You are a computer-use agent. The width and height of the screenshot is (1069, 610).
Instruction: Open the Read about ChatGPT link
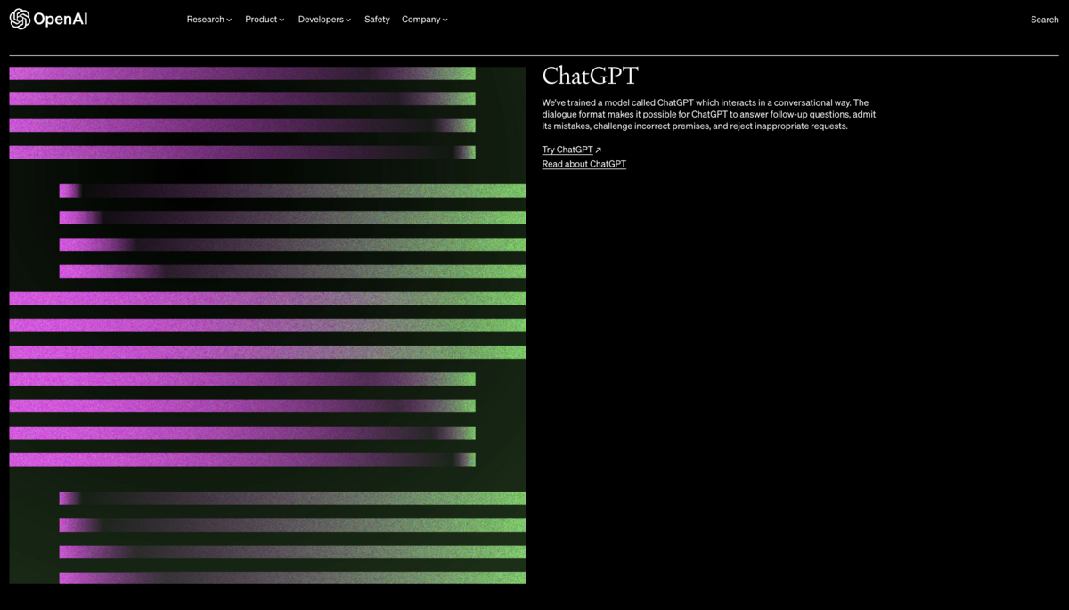pos(584,164)
